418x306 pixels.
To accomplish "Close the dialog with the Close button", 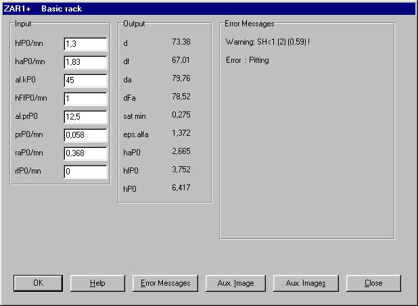I will [373, 283].
